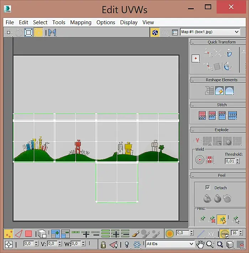249x253 pixels.
Task: Collapse the Explode rollout
Action: (x=218, y=130)
